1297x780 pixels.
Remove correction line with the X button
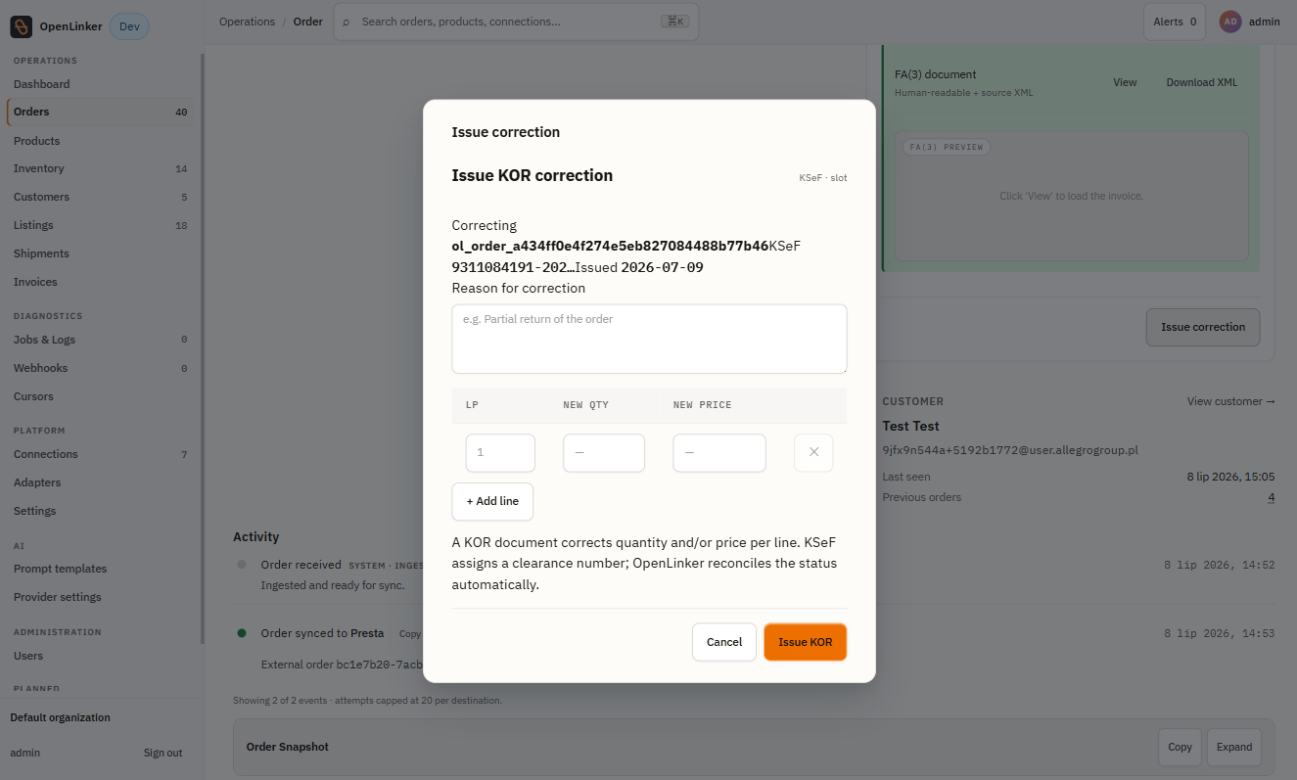pyautogui.click(x=813, y=453)
